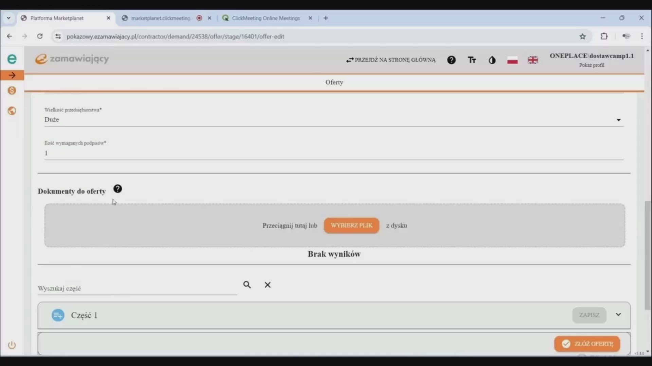Clear part search with the X icon
The height and width of the screenshot is (366, 652).
(x=268, y=285)
